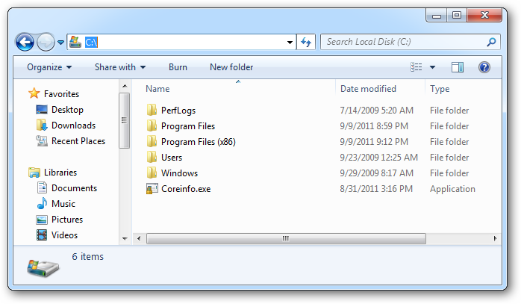
Task: Select Favorites star icon in navigation pane
Action: tap(34, 93)
